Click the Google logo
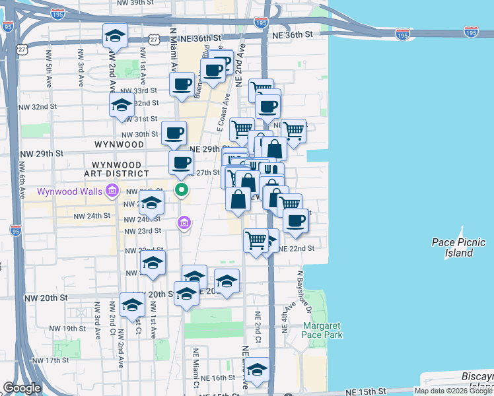This screenshot has width=494, height=396. 22,389
